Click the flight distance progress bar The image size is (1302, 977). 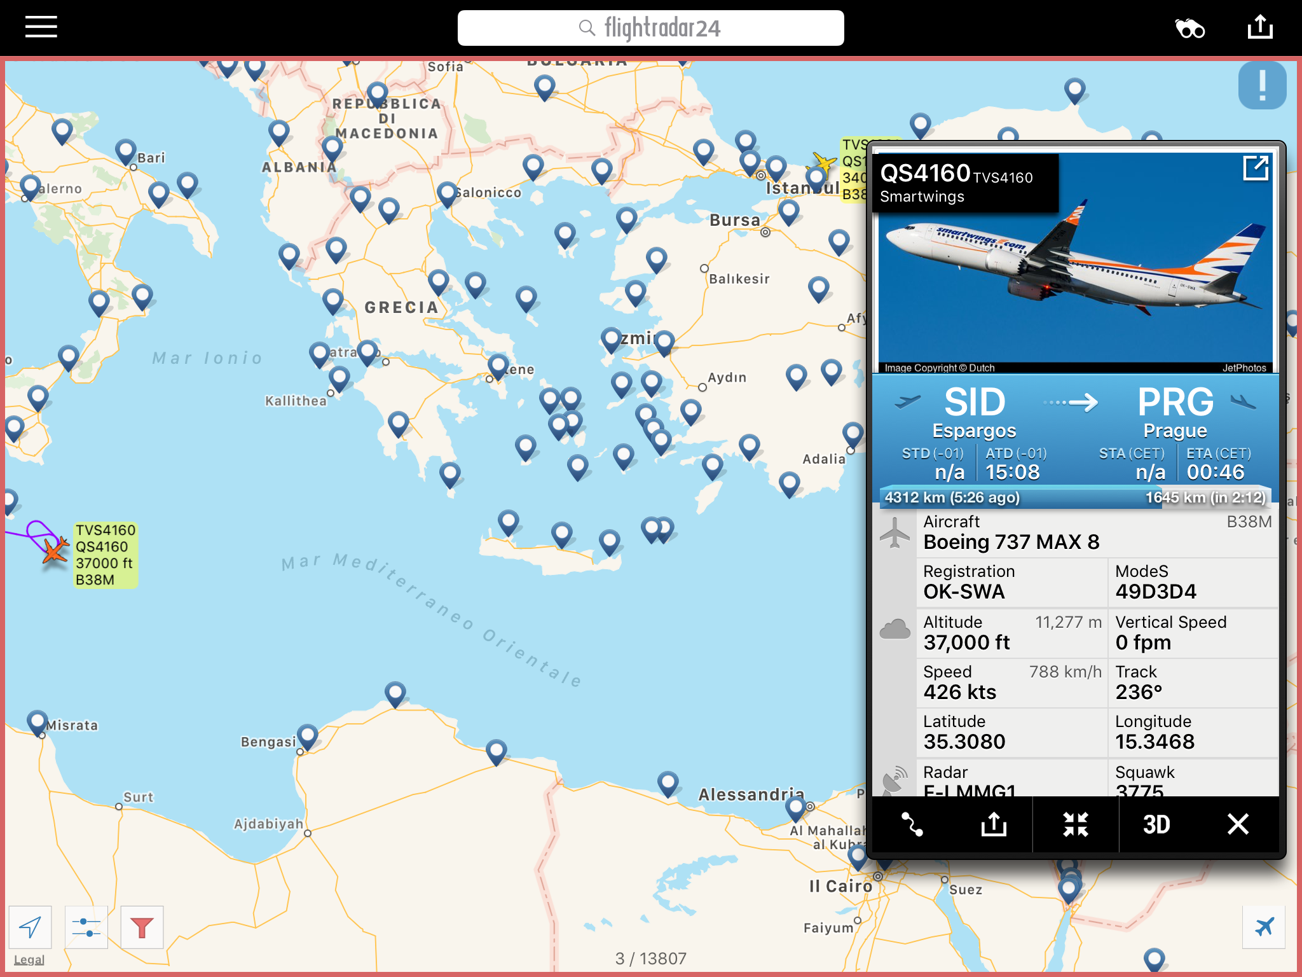click(1075, 497)
